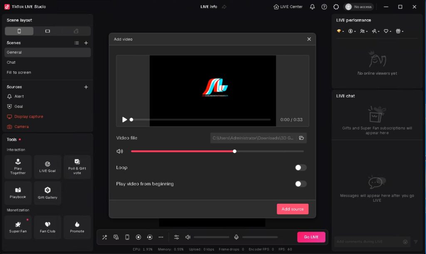Click the Add source button
Viewport: 426px width, 254px height.
[x=292, y=209]
